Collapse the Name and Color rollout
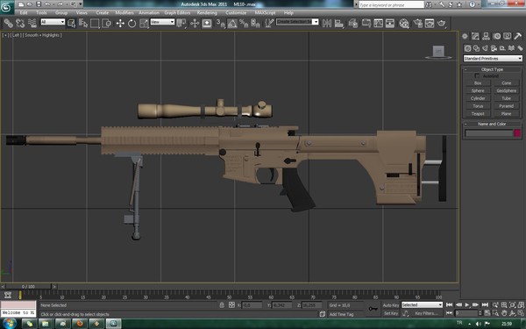The image size is (526, 329). pos(492,124)
